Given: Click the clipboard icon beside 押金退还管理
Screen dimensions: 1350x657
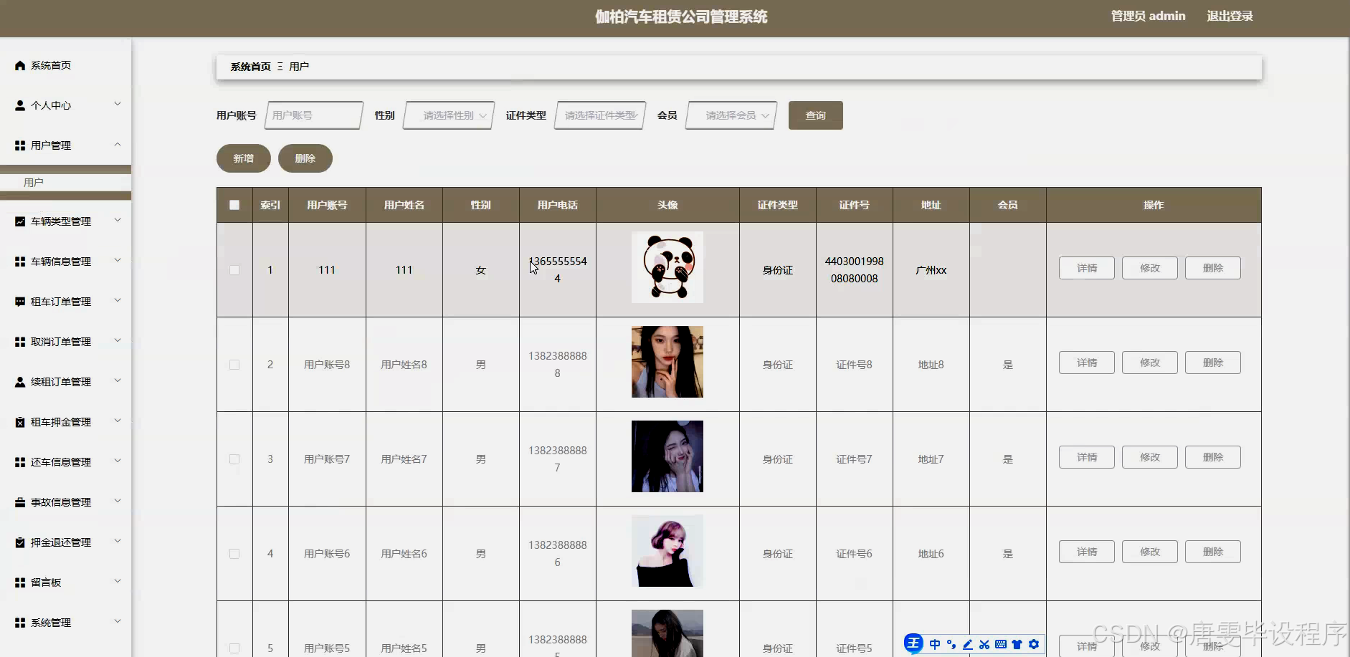Looking at the screenshot, I should (20, 542).
